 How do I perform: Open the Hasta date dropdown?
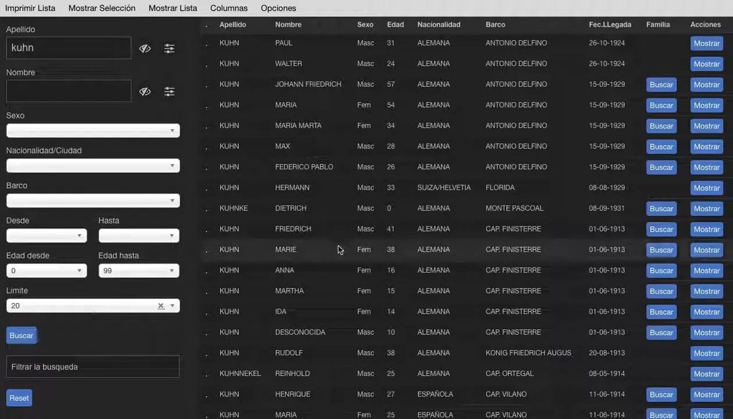tap(139, 236)
